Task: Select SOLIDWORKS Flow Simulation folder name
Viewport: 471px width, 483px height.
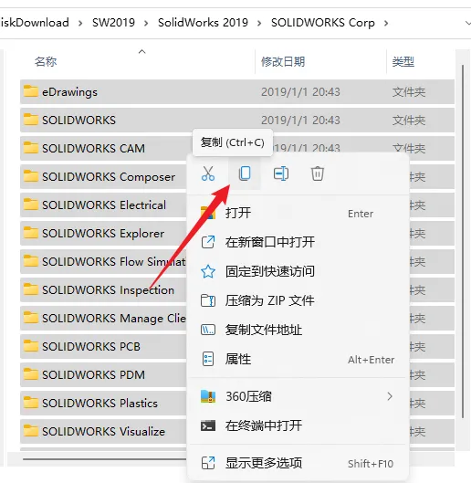Action: [114, 262]
